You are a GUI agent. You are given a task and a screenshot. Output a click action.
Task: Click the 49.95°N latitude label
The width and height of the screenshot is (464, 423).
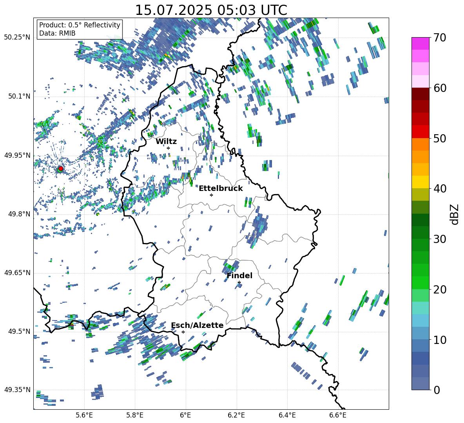pyautogui.click(x=17, y=155)
